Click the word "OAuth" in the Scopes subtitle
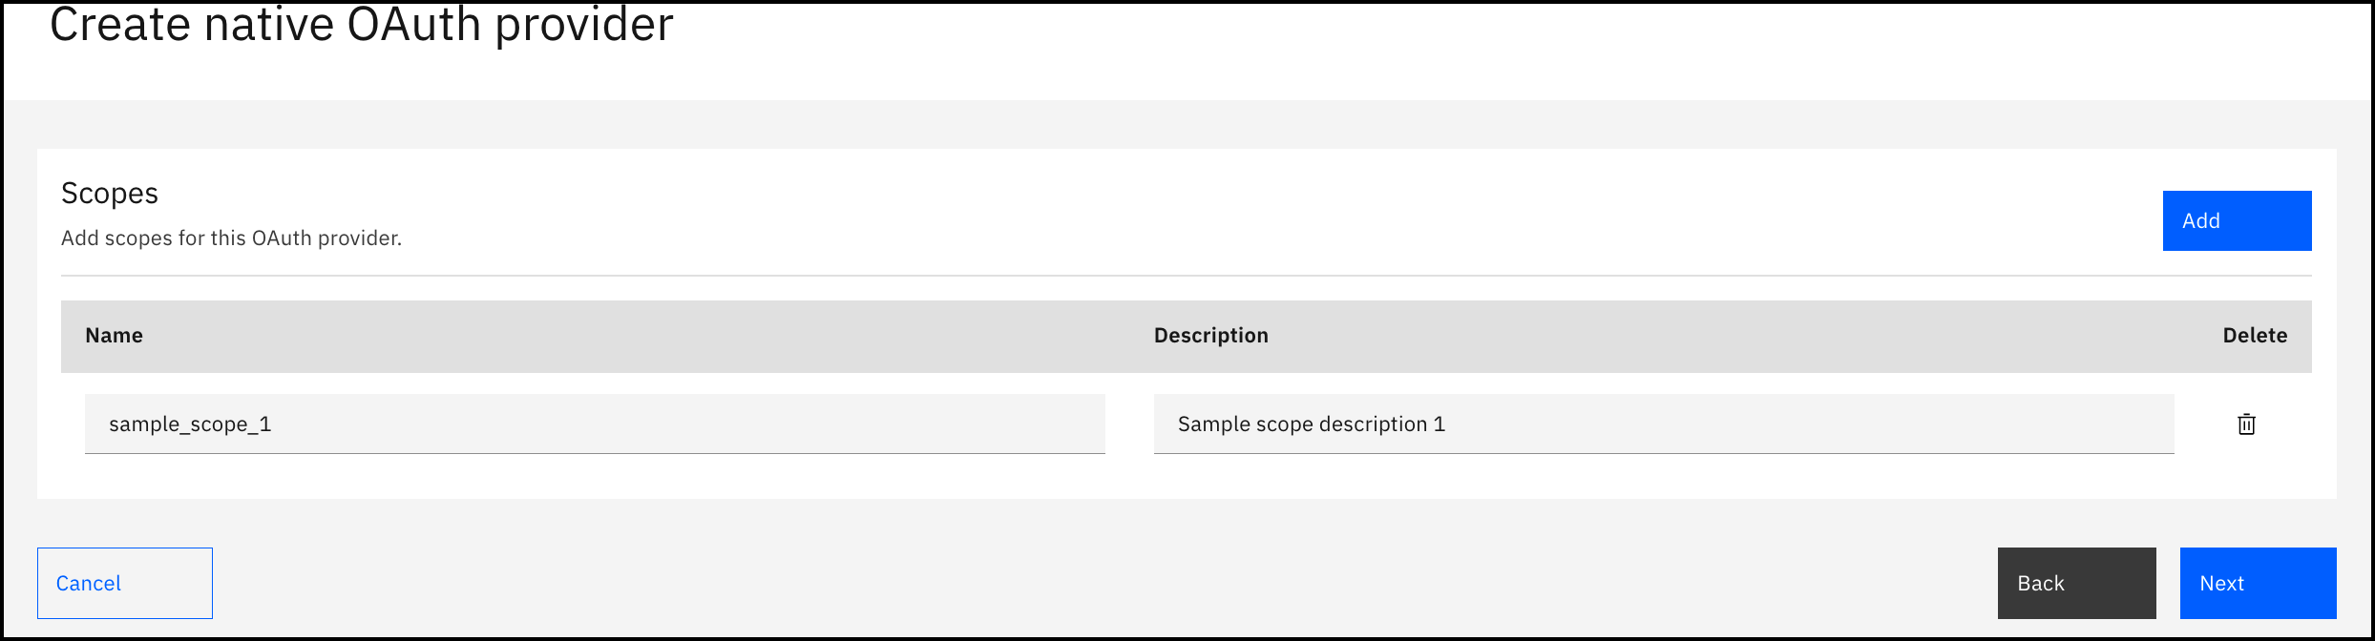Image resolution: width=2375 pixels, height=641 pixels. 282,238
